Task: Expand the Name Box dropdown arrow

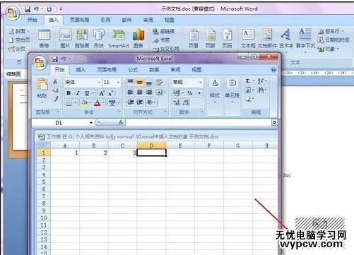Action: (x=90, y=123)
